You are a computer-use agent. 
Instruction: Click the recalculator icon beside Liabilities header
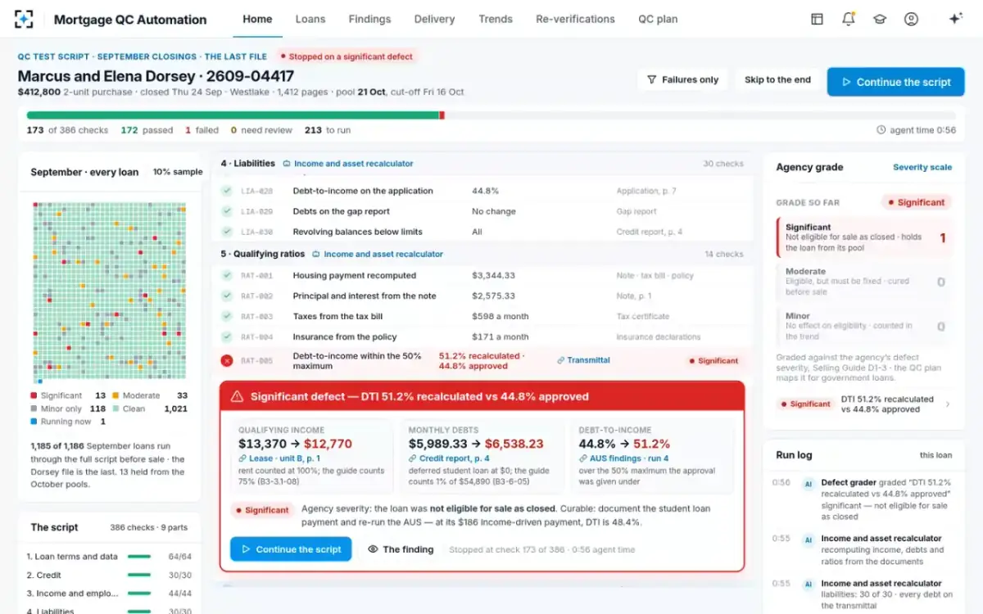[x=287, y=164]
